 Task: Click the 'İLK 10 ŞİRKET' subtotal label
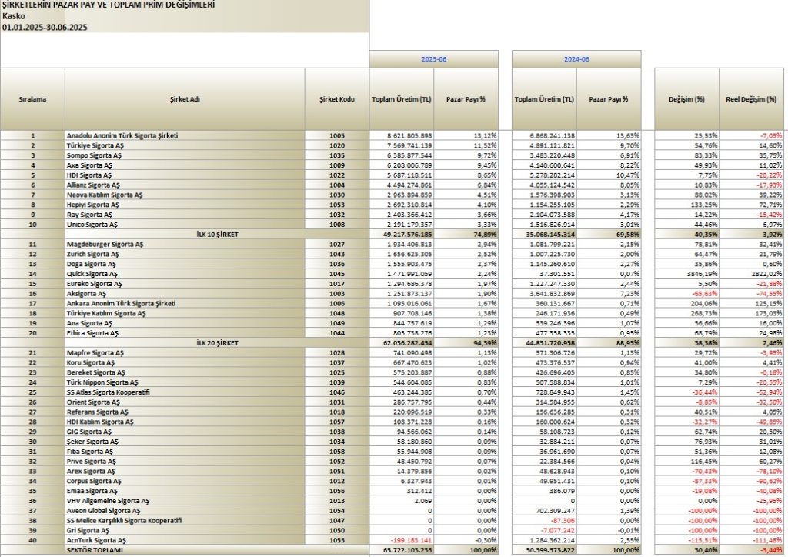coord(217,235)
